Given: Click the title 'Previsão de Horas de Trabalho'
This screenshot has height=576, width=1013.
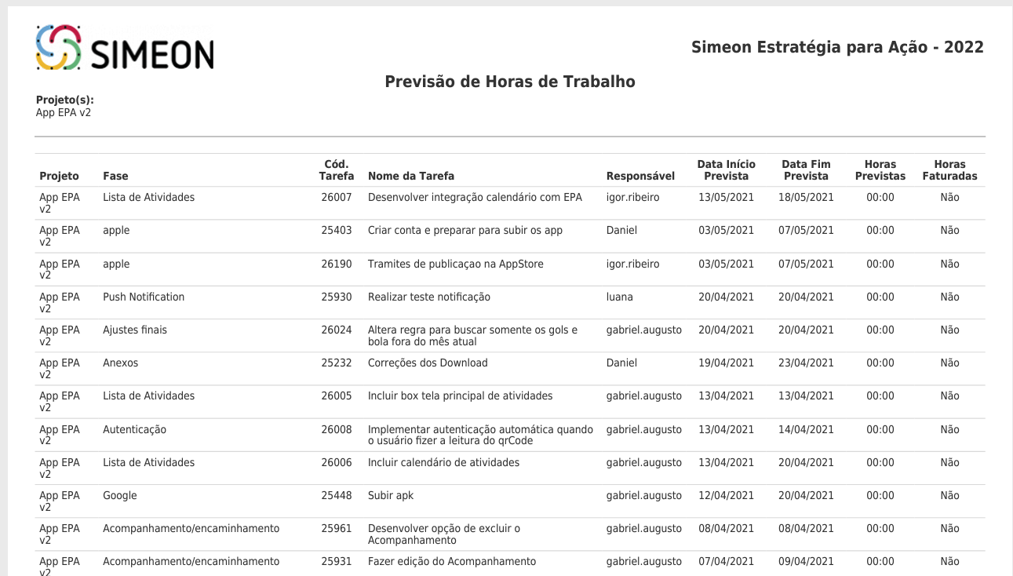Looking at the screenshot, I should 510,82.
